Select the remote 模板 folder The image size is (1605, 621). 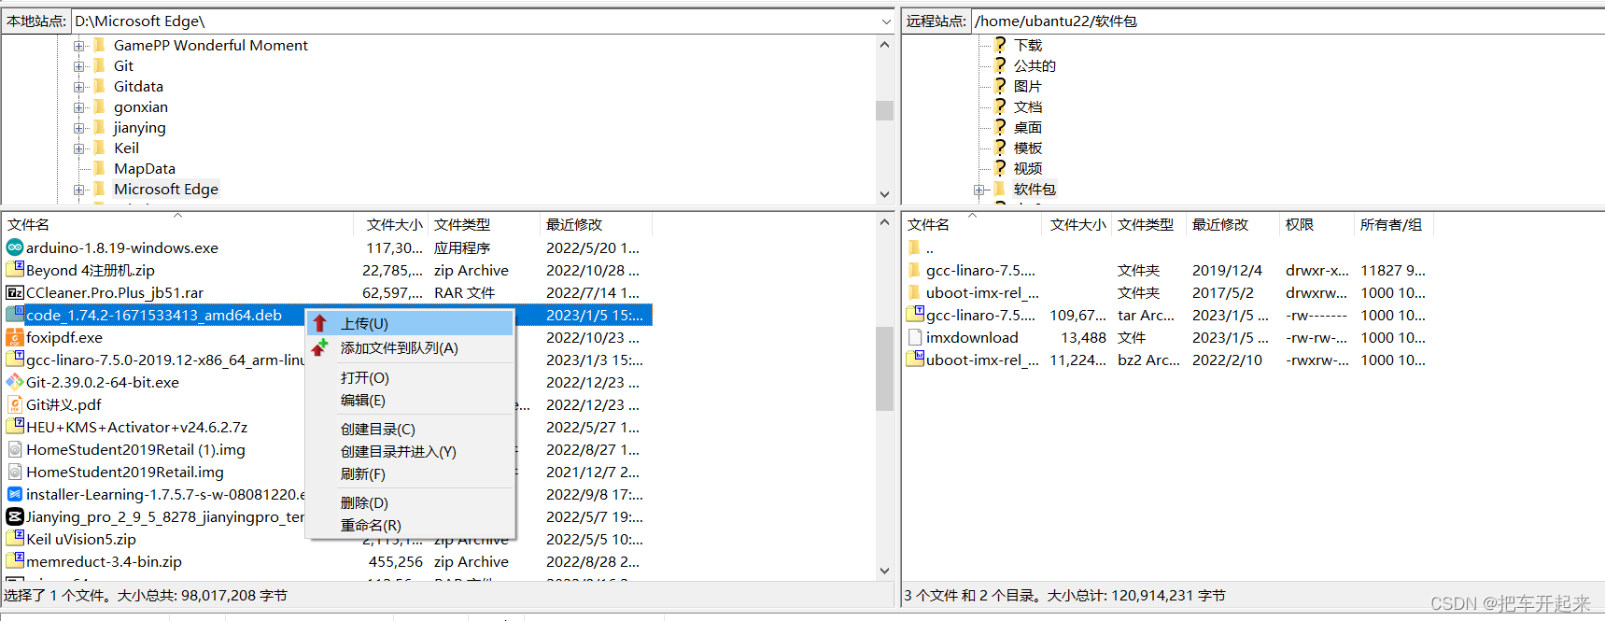pos(1028,148)
